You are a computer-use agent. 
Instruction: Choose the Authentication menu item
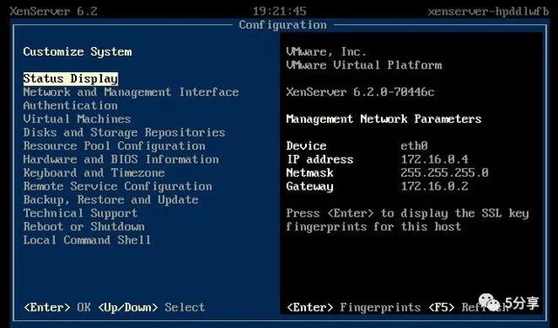pyautogui.click(x=71, y=106)
